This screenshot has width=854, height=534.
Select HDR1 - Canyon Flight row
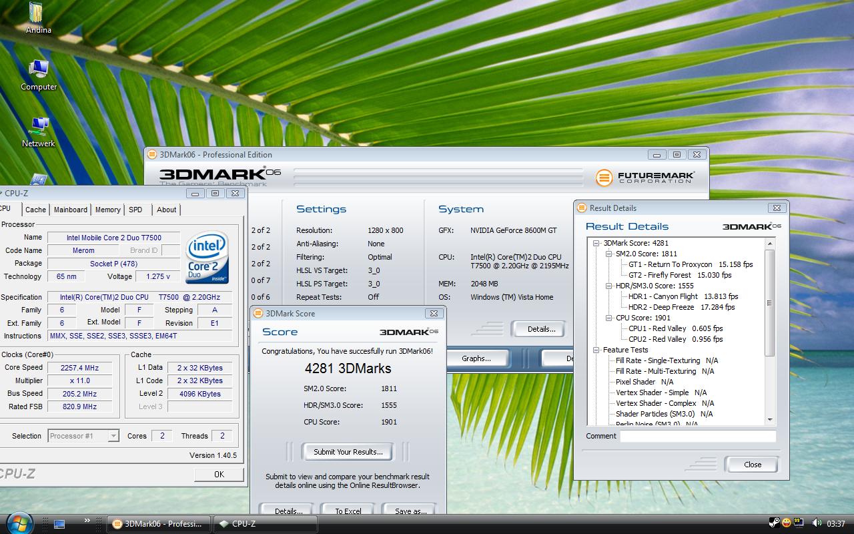pyautogui.click(x=683, y=297)
